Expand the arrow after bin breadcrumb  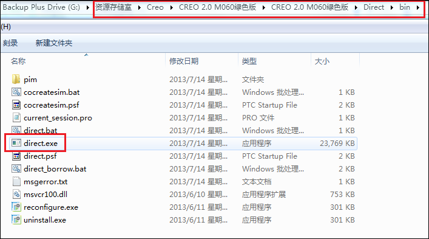pyautogui.click(x=418, y=7)
